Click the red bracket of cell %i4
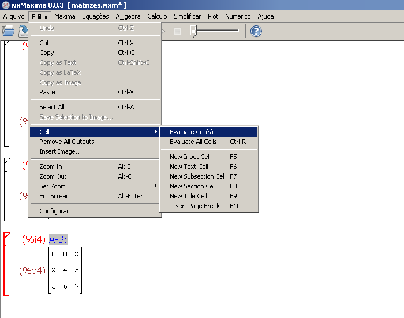Screen dimensions: 404x318 6,264
